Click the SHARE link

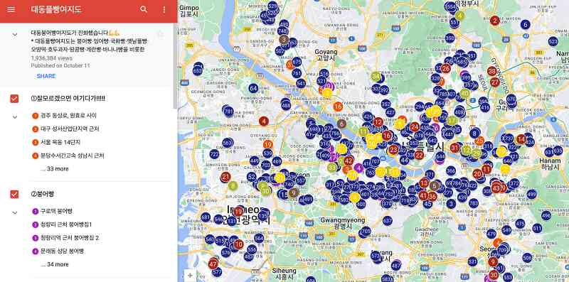click(46, 76)
